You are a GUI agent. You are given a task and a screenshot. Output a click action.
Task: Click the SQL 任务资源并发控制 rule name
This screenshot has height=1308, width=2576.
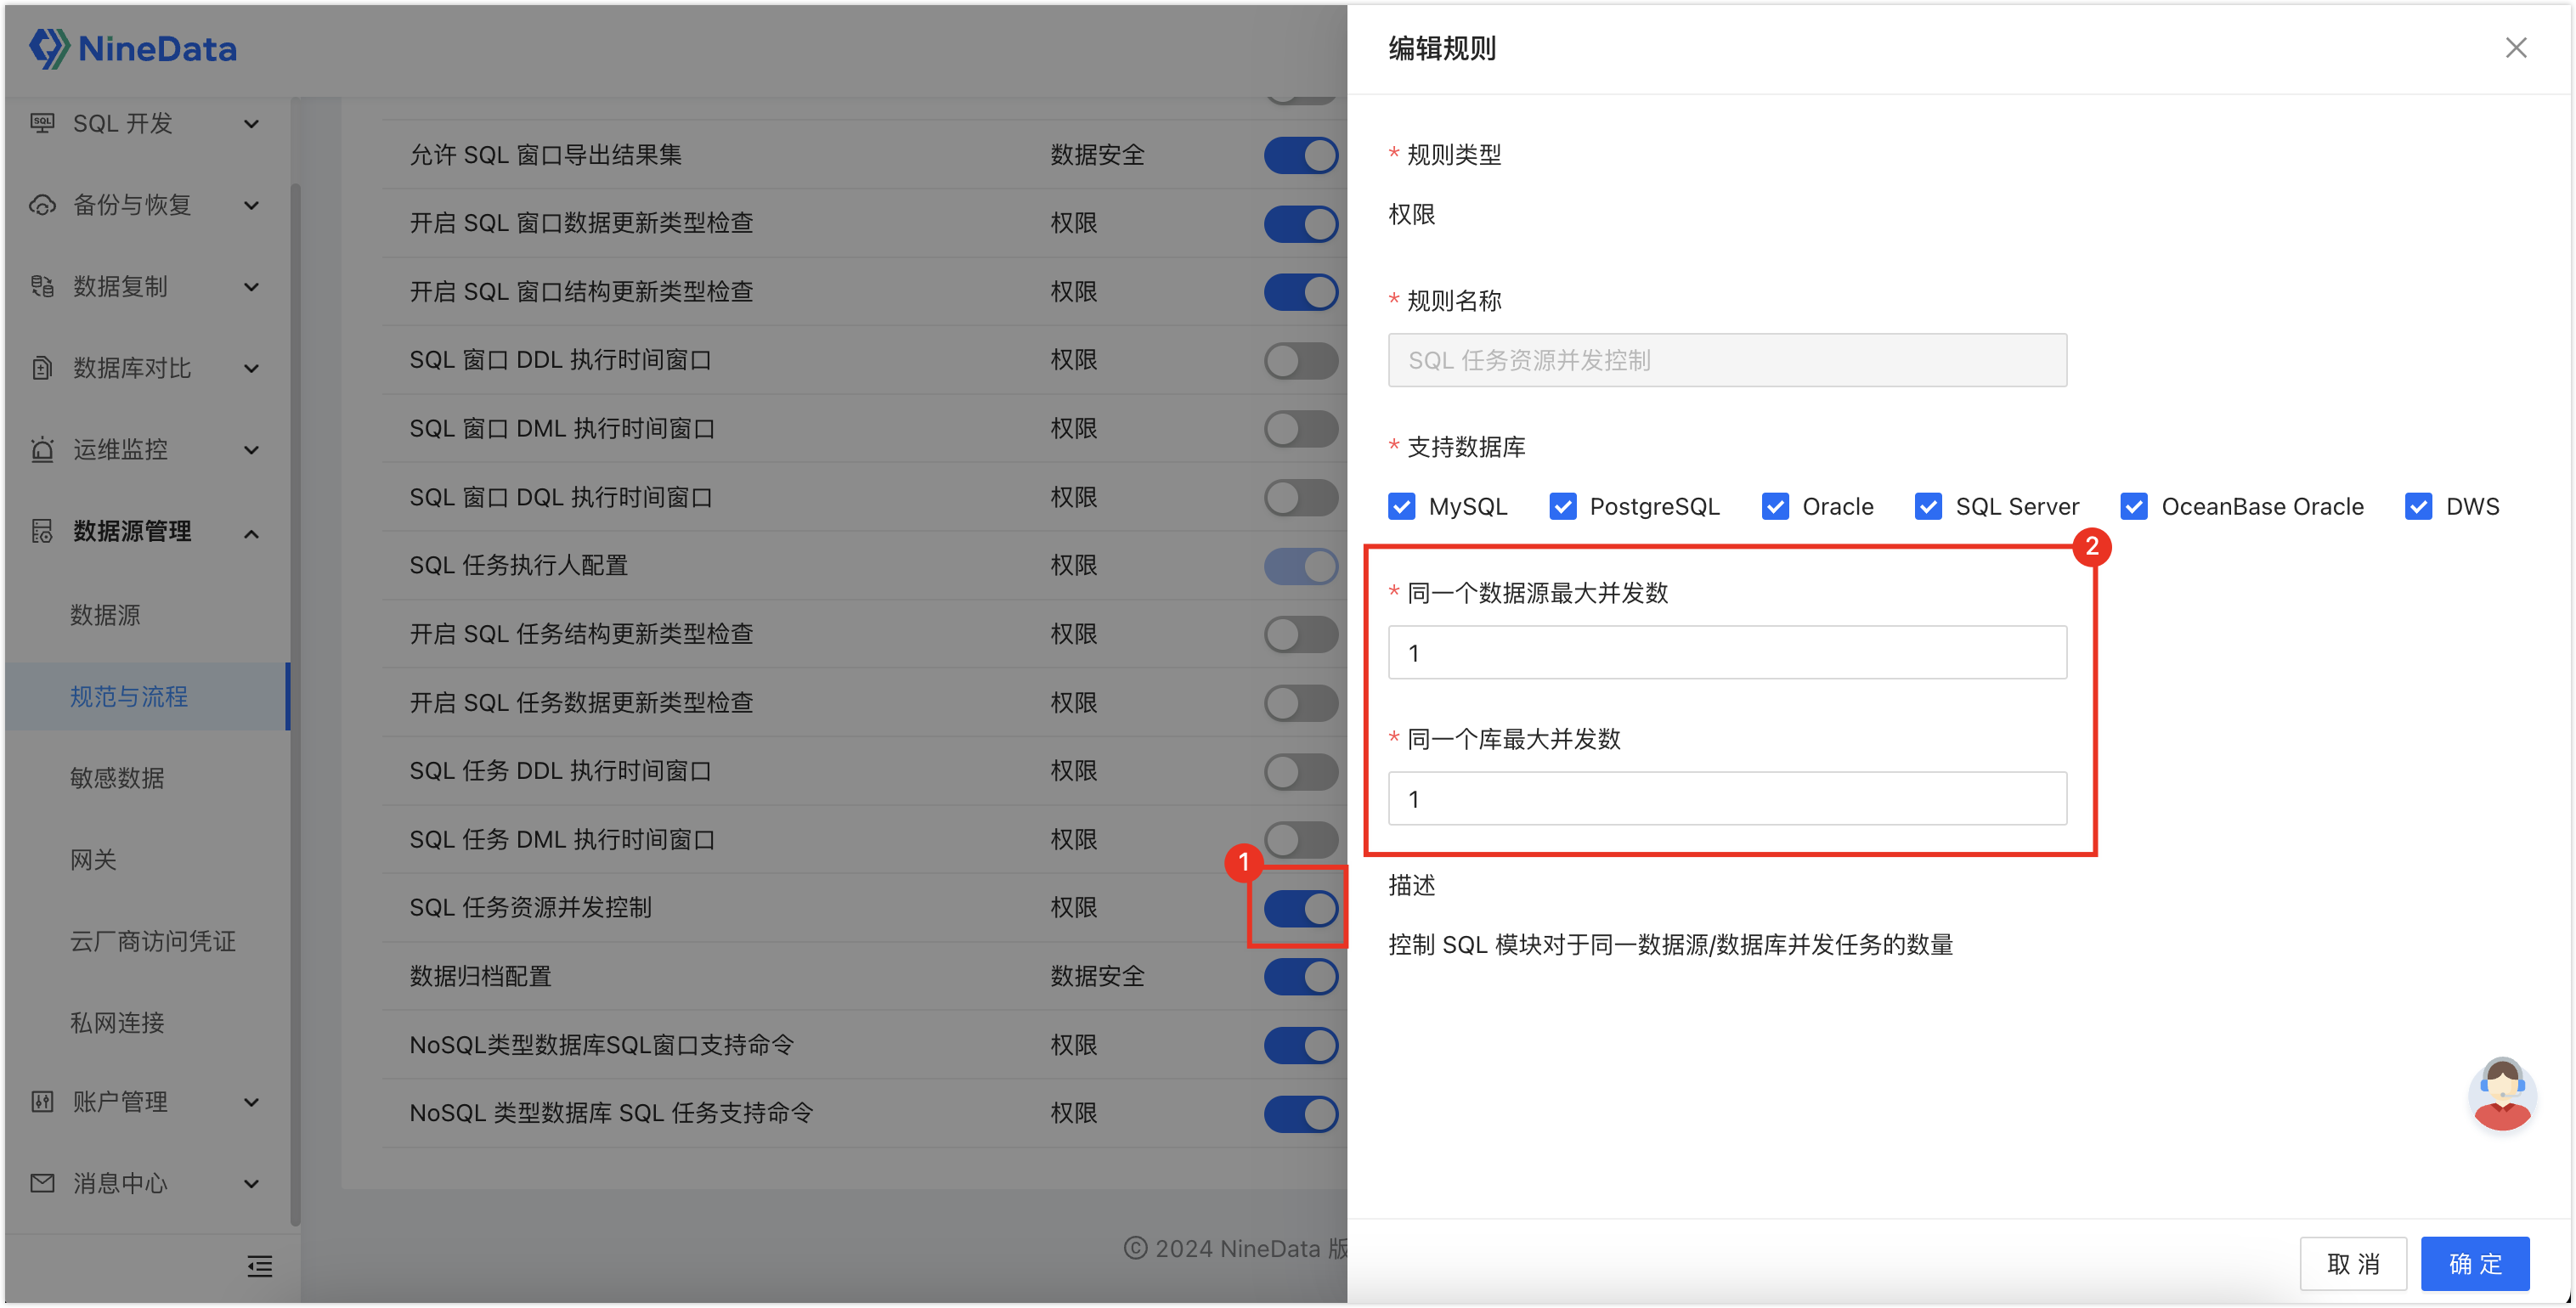click(530, 908)
